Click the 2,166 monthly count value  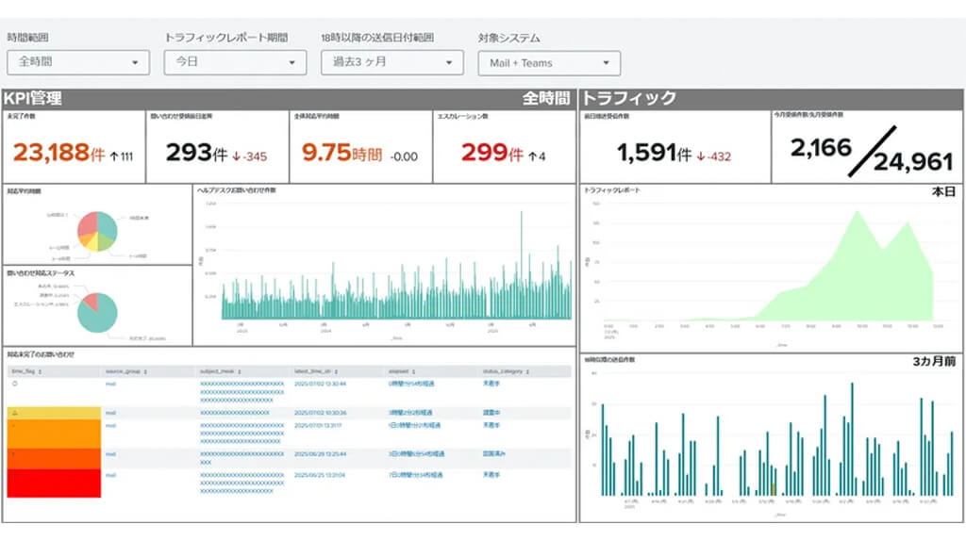[x=821, y=148]
